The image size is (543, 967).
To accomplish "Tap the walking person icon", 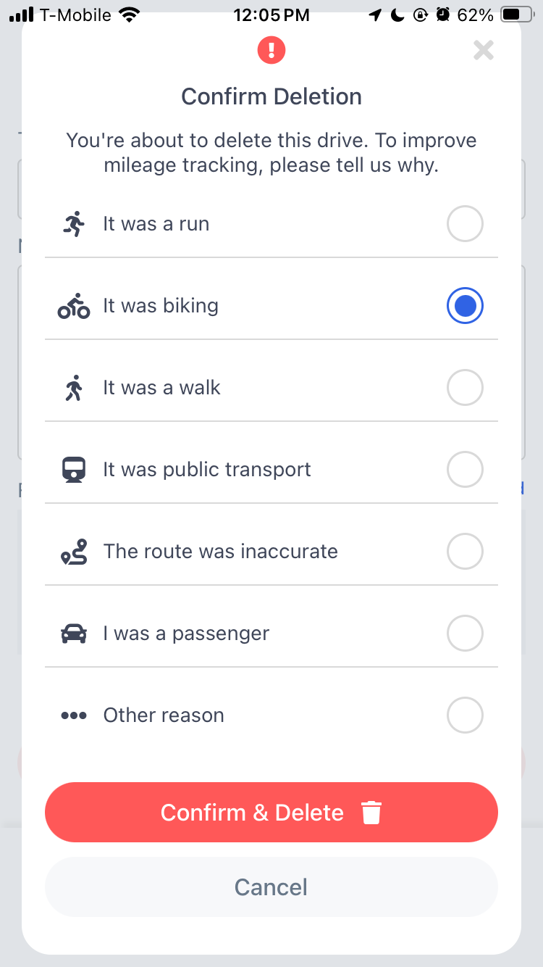I will click(x=74, y=389).
